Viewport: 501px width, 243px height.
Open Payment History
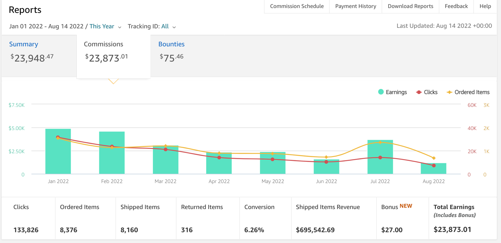pyautogui.click(x=356, y=6)
